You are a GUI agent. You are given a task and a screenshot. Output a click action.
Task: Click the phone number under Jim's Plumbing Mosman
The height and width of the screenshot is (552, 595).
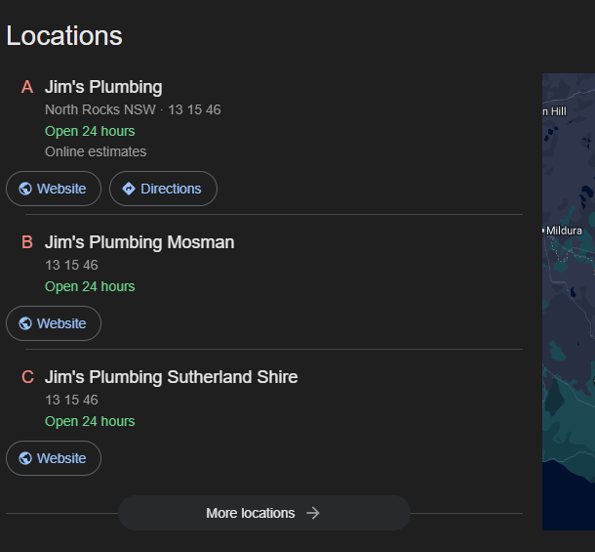(x=71, y=265)
